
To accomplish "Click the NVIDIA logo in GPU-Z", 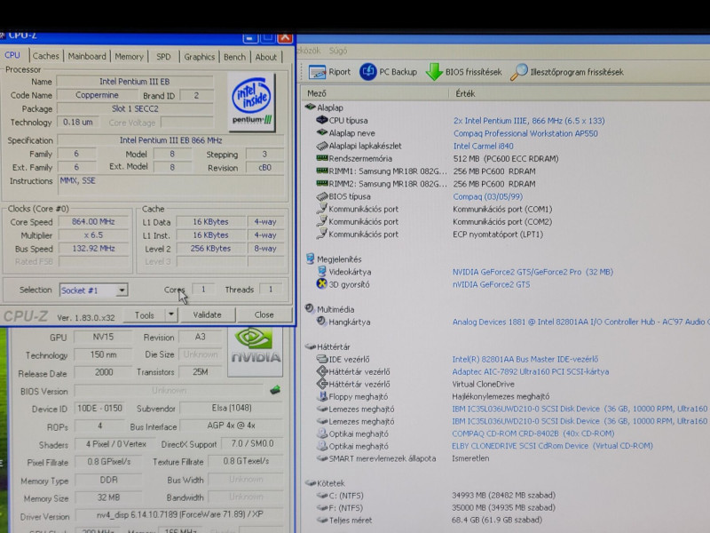I will coord(256,346).
